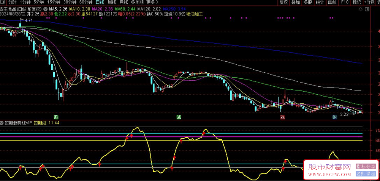Select the 5分钟 period
This screenshot has height=181, width=380.
point(39,2)
